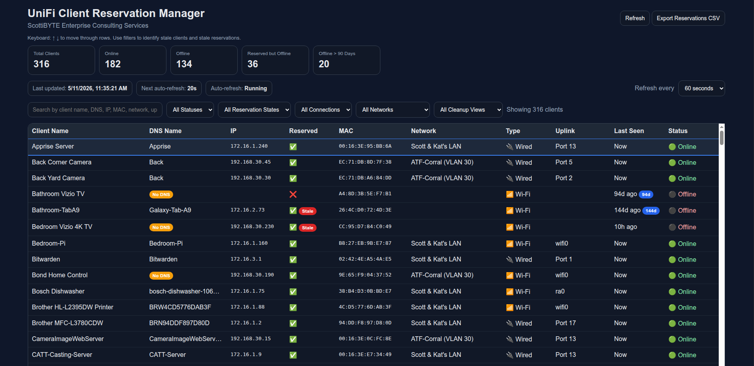Click the Total Clients 316 card

pyautogui.click(x=61, y=60)
